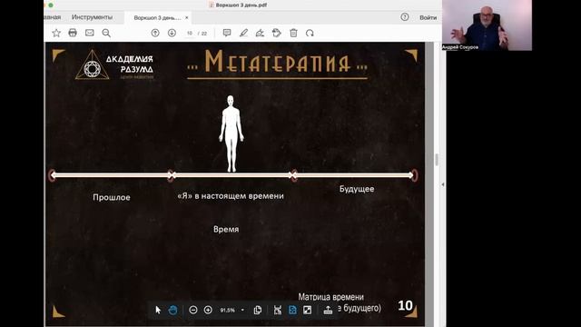
Task: Click the «Я» в настоящем времени text
Action: [231, 196]
